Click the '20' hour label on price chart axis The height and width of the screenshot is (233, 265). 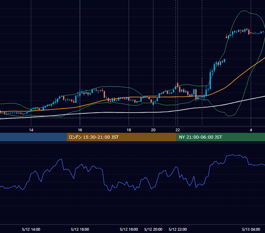coord(153,130)
